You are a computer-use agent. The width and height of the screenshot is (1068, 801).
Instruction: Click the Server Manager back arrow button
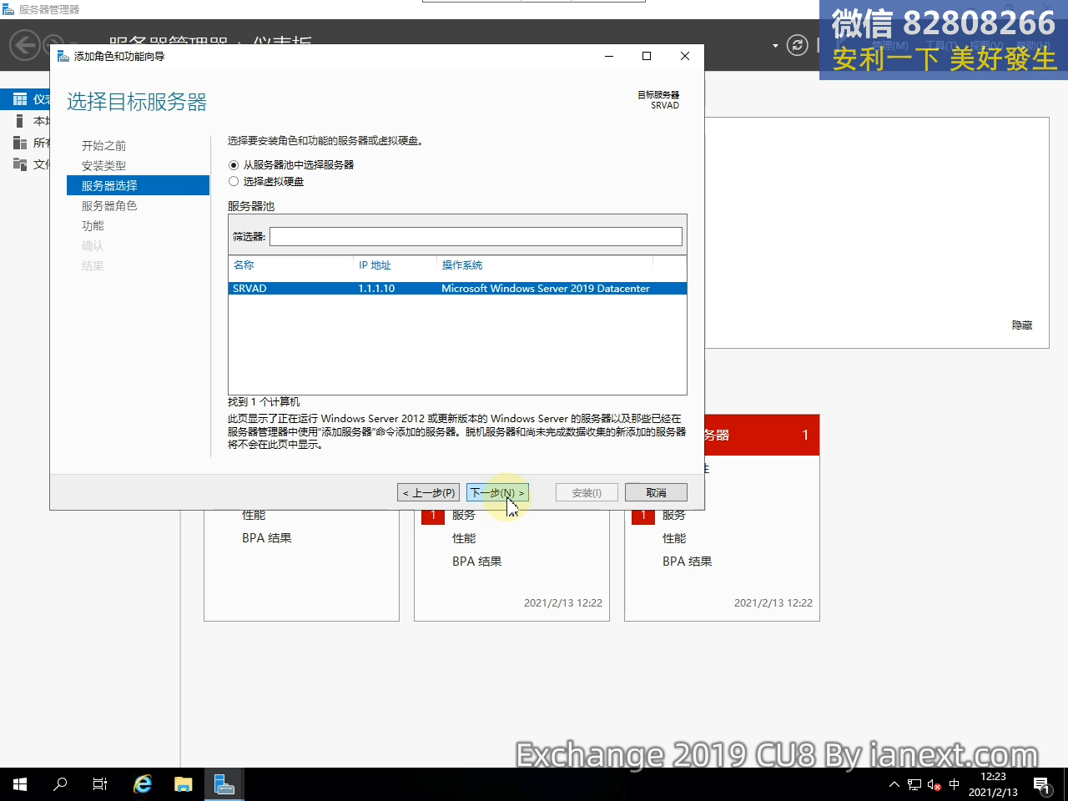point(25,44)
